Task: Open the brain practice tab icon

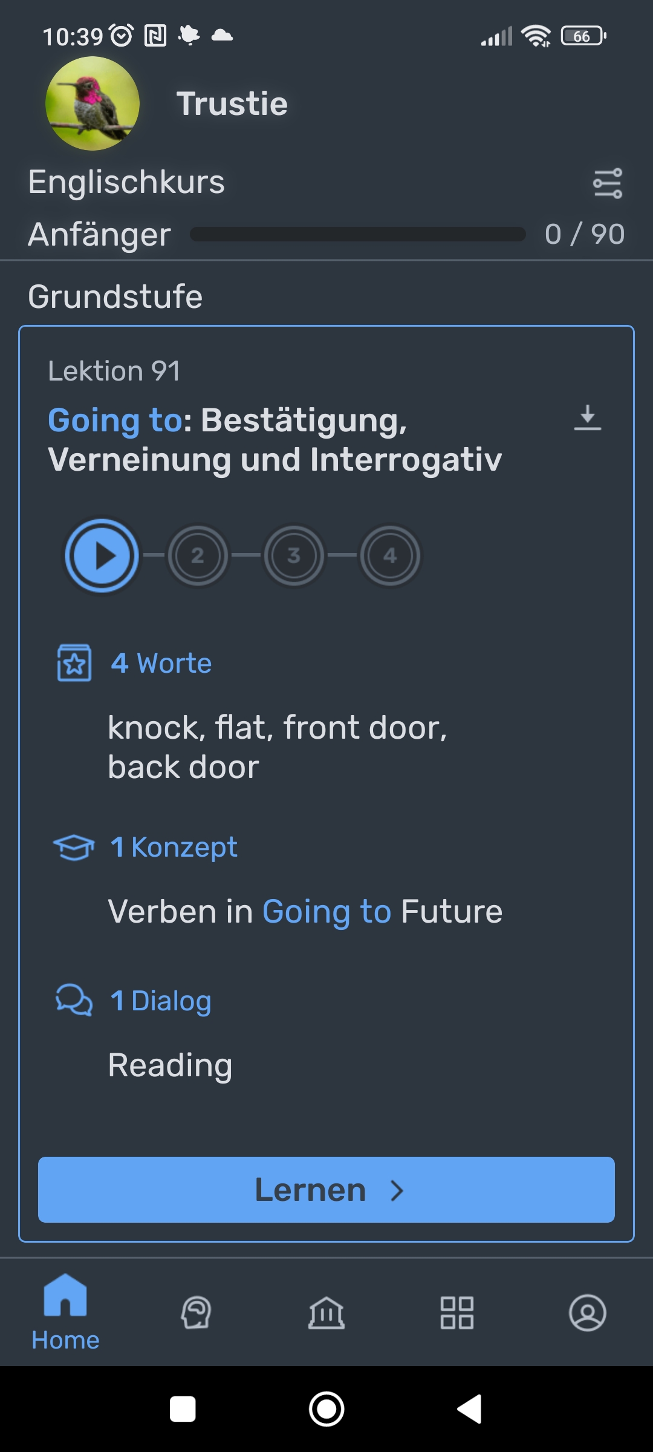Action: click(196, 1312)
